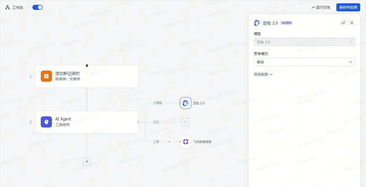Close the 豆包 2.0 settings panel
This screenshot has height=187, width=366.
pyautogui.click(x=352, y=23)
